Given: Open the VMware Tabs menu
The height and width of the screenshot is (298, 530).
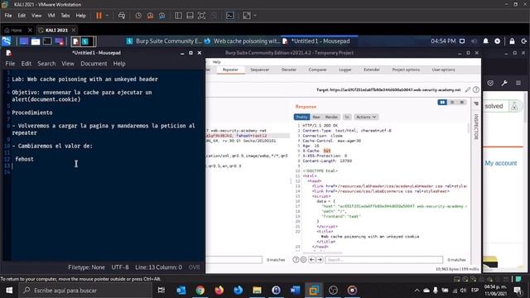Looking at the screenshot, I should click(65, 16).
